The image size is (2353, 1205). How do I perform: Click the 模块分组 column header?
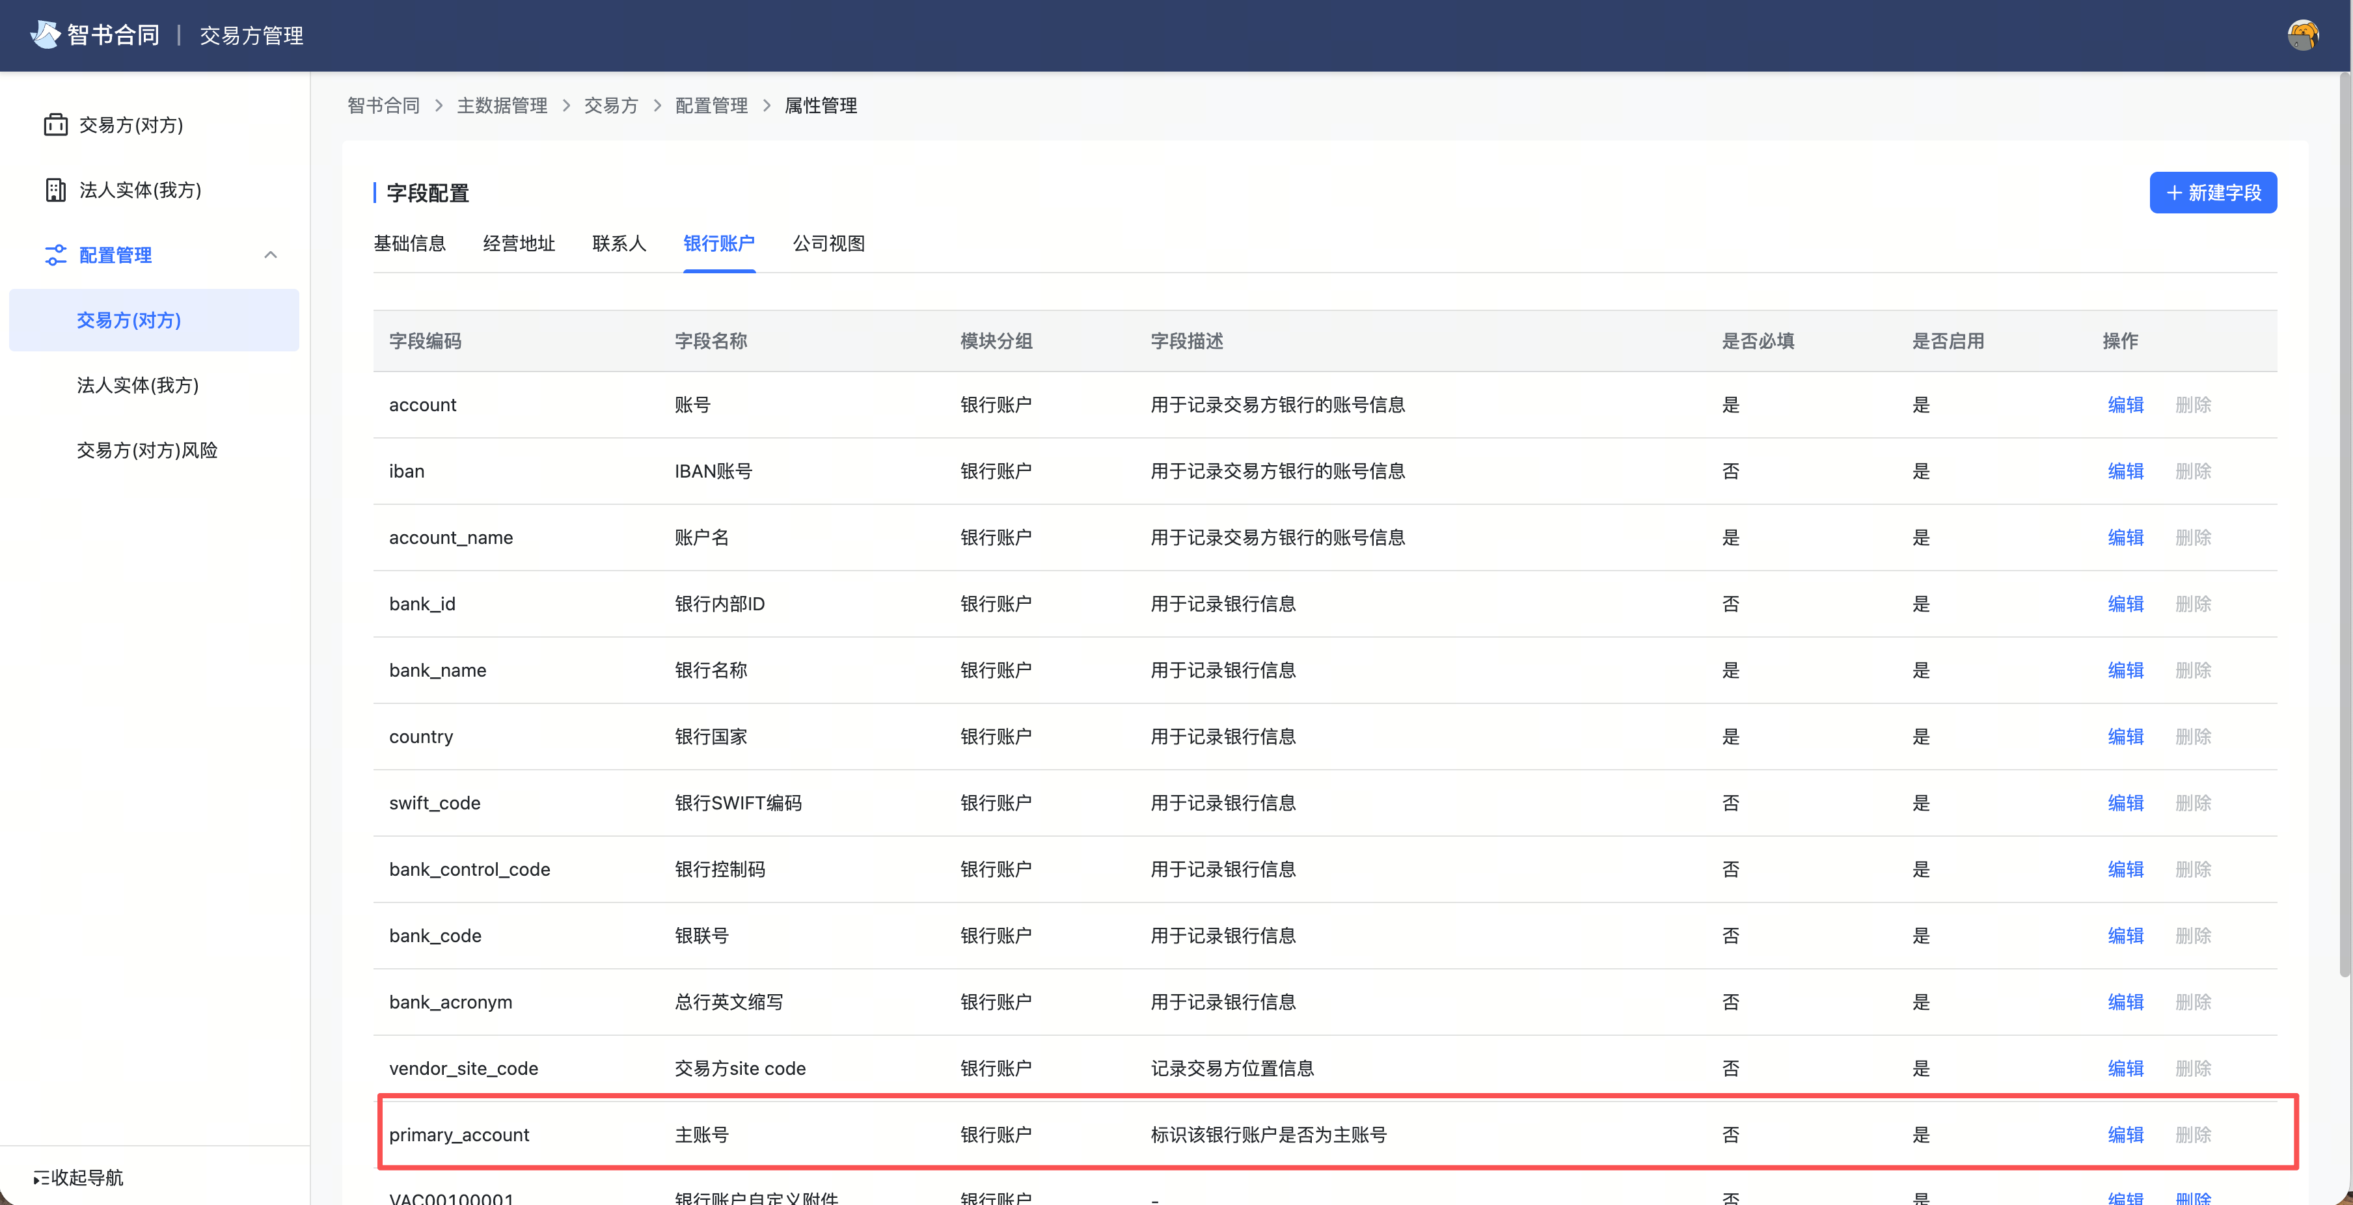996,341
